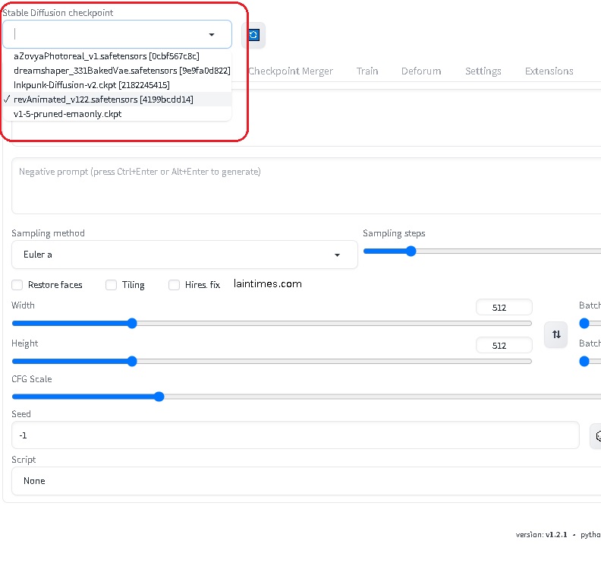Switch to the Checkpoint Merger tab
This screenshot has height=579, width=601.
click(x=291, y=71)
